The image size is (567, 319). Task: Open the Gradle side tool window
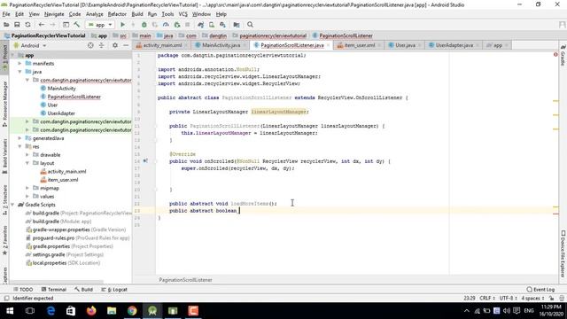(x=563, y=55)
